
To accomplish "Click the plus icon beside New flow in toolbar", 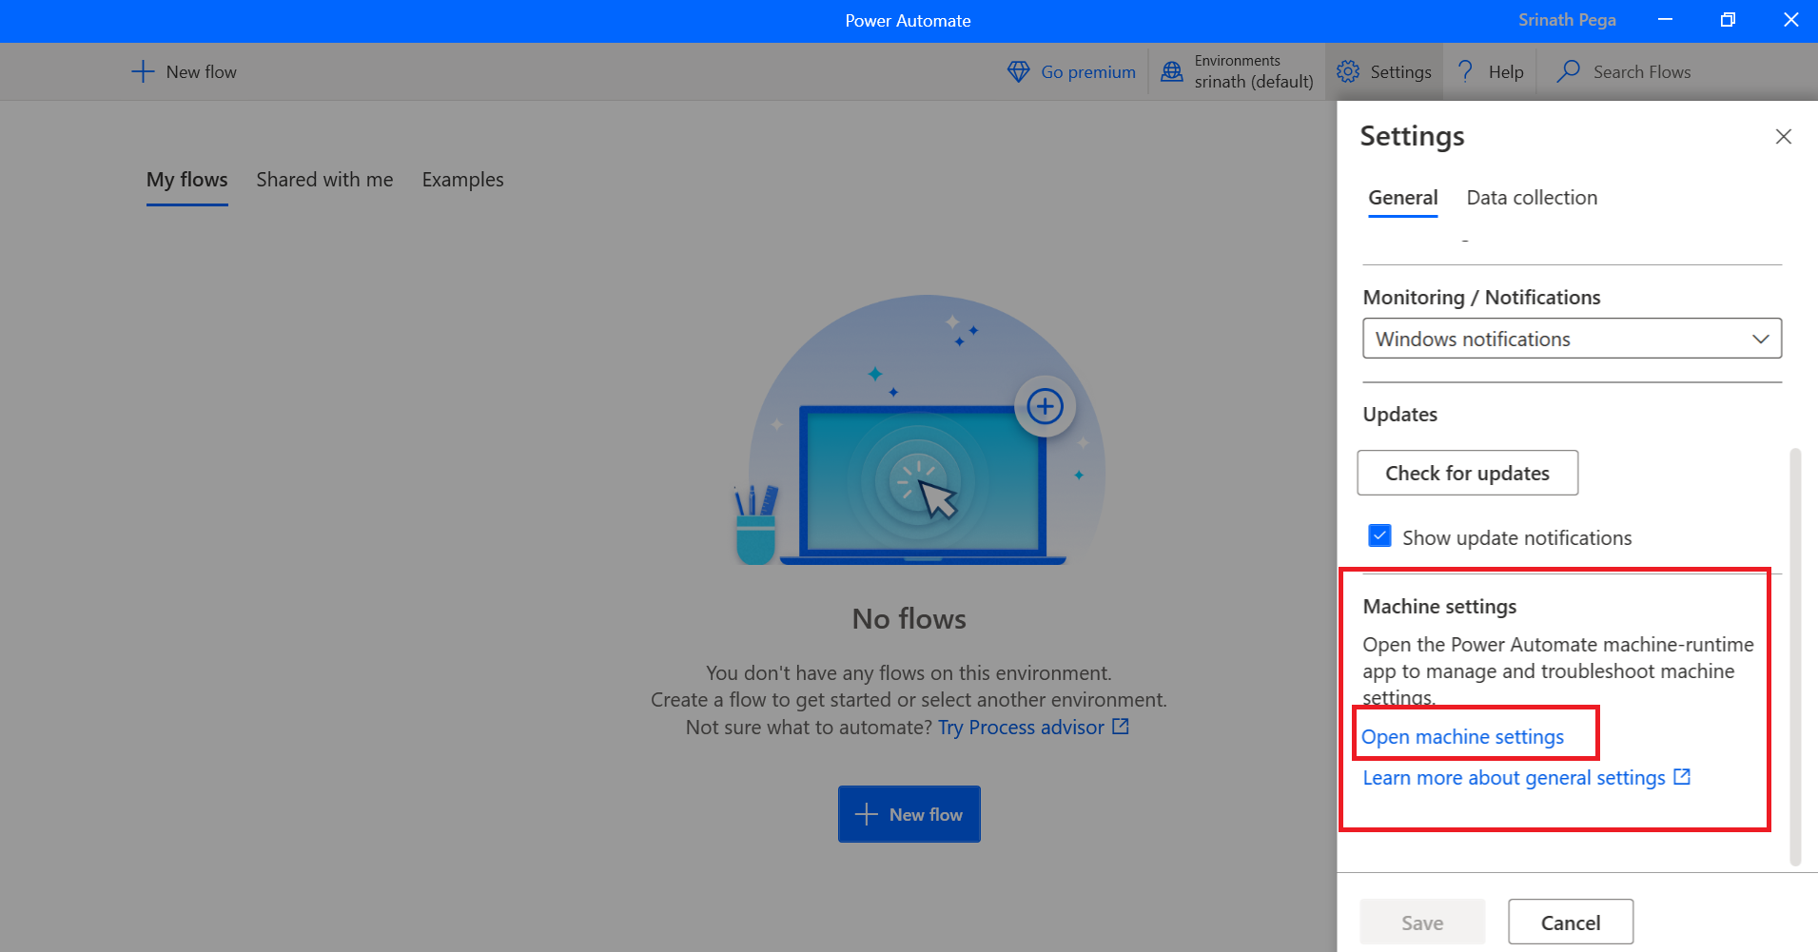I will pos(143,72).
